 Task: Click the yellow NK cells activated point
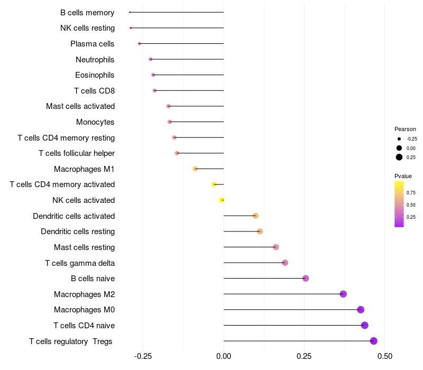point(222,200)
